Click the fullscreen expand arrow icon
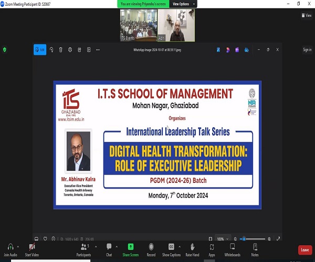Image resolution: width=315 pixels, height=262 pixels. (278, 239)
